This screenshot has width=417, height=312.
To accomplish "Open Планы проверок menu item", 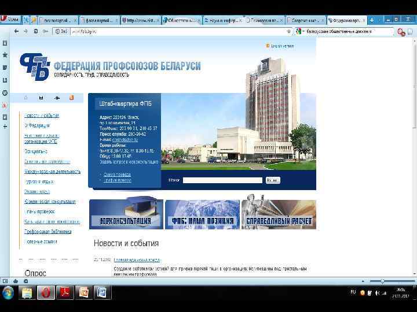I will [39, 211].
